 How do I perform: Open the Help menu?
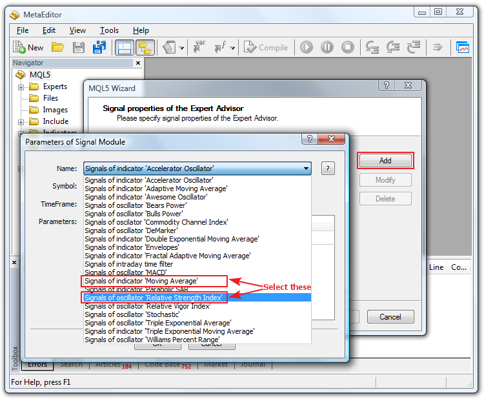[x=141, y=30]
